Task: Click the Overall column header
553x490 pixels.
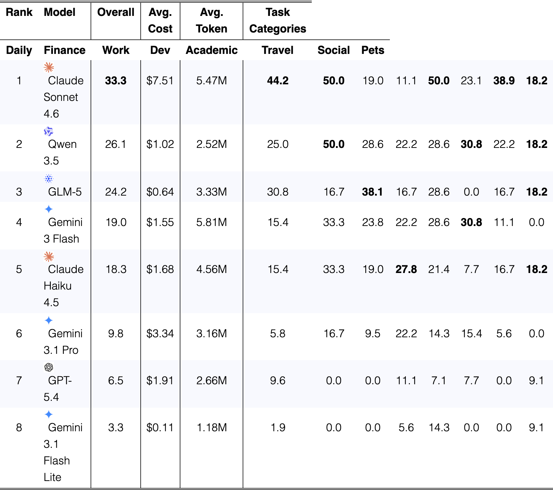Action: click(x=116, y=12)
